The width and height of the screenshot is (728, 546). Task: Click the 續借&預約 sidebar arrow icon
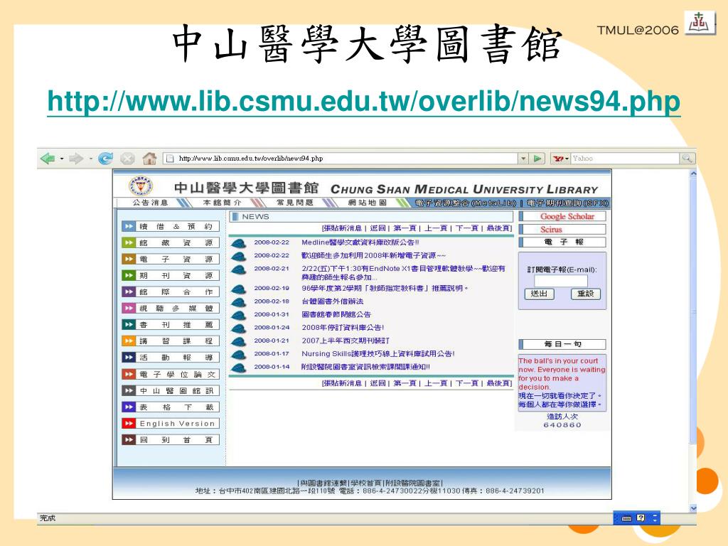[129, 227]
